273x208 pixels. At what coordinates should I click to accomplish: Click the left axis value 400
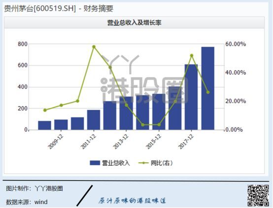[23, 87]
